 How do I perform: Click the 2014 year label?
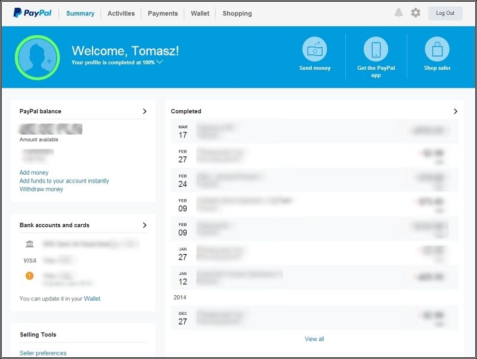point(180,298)
